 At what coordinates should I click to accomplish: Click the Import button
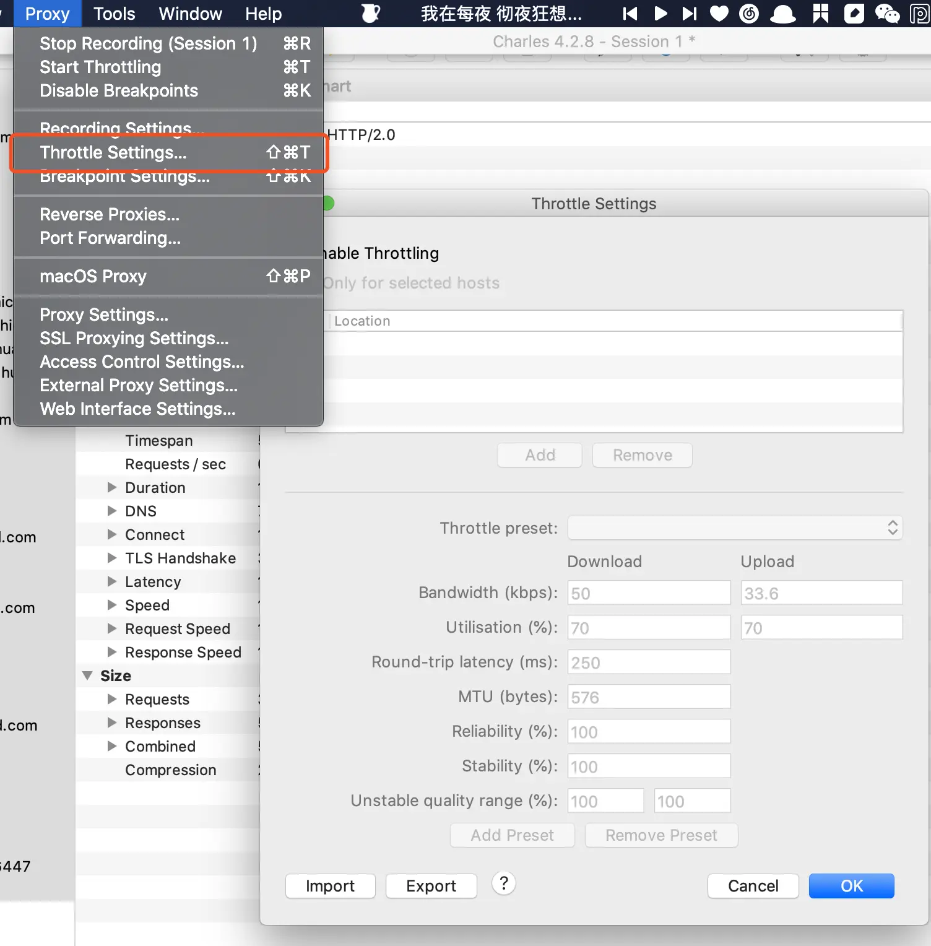tap(331, 886)
